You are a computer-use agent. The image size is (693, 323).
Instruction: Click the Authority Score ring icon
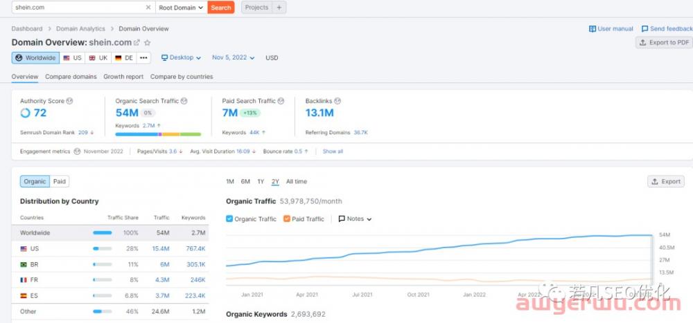[x=25, y=113]
